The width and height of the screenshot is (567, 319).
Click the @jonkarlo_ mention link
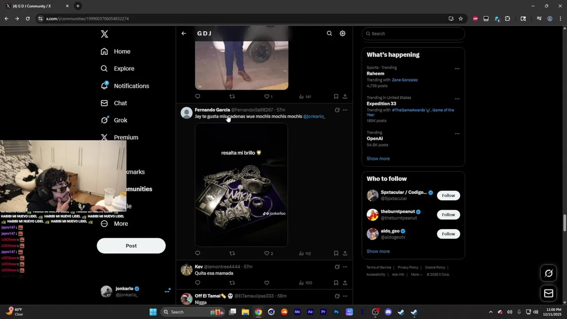314,117
